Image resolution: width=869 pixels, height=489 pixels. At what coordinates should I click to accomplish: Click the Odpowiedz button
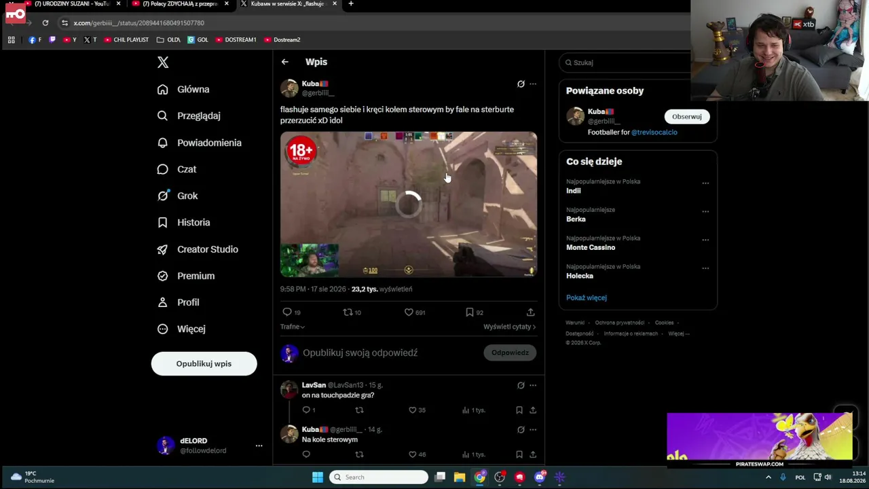(x=510, y=352)
